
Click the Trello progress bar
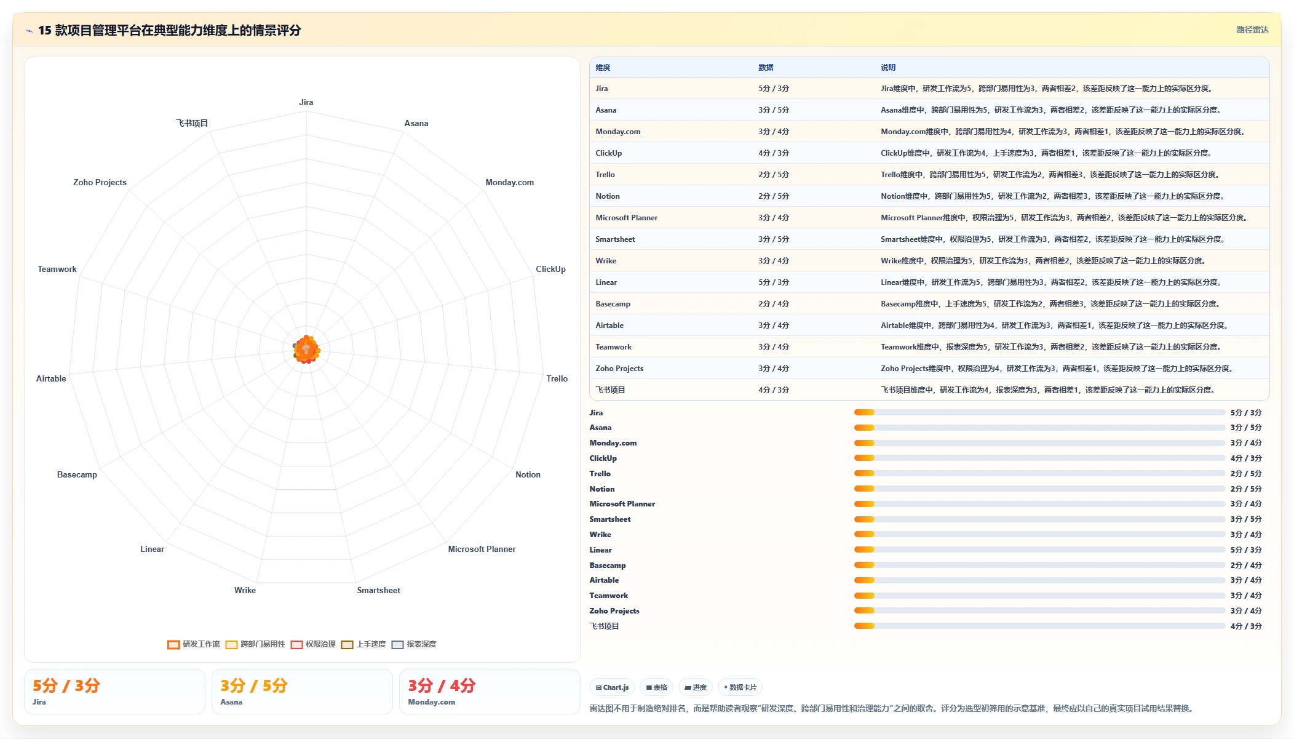coord(1039,473)
